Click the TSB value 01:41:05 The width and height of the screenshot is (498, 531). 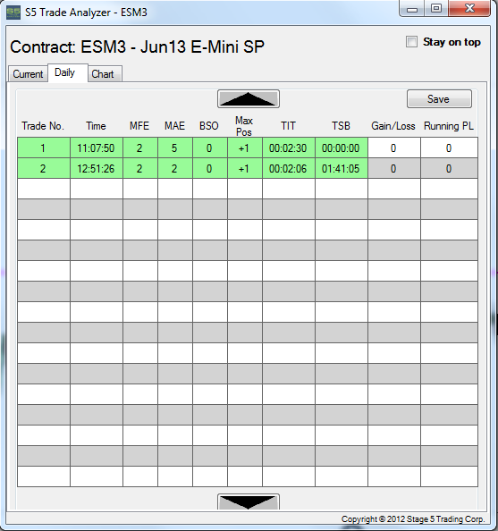click(342, 168)
